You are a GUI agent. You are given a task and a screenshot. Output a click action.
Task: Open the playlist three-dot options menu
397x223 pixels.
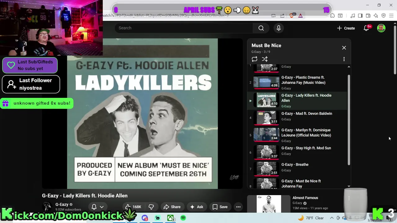pyautogui.click(x=344, y=59)
